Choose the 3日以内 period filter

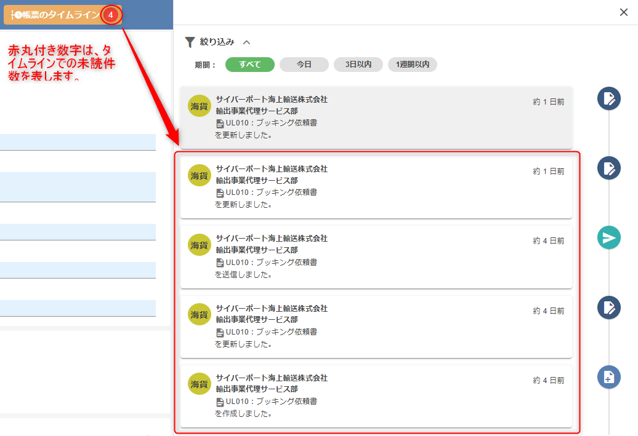click(x=358, y=65)
